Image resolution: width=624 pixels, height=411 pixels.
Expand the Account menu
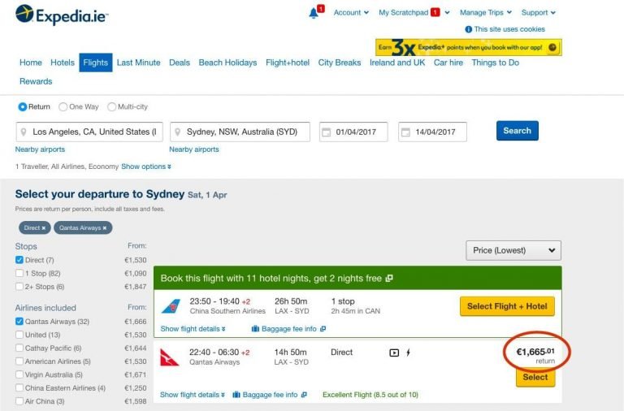point(351,13)
